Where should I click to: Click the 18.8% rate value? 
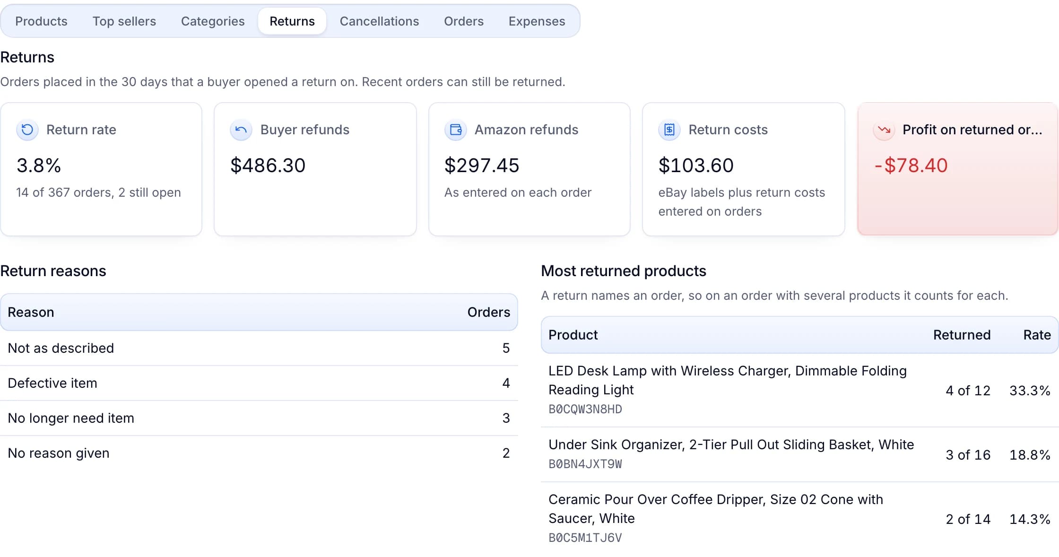point(1030,455)
